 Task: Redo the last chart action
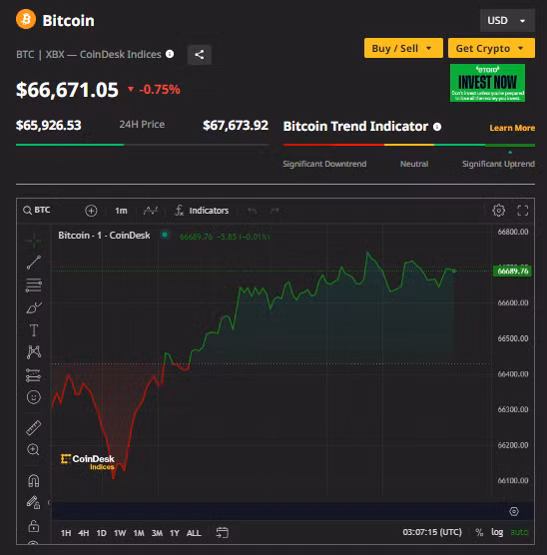[274, 211]
